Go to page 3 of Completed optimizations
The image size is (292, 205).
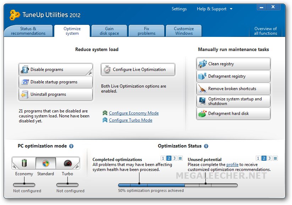175,159
